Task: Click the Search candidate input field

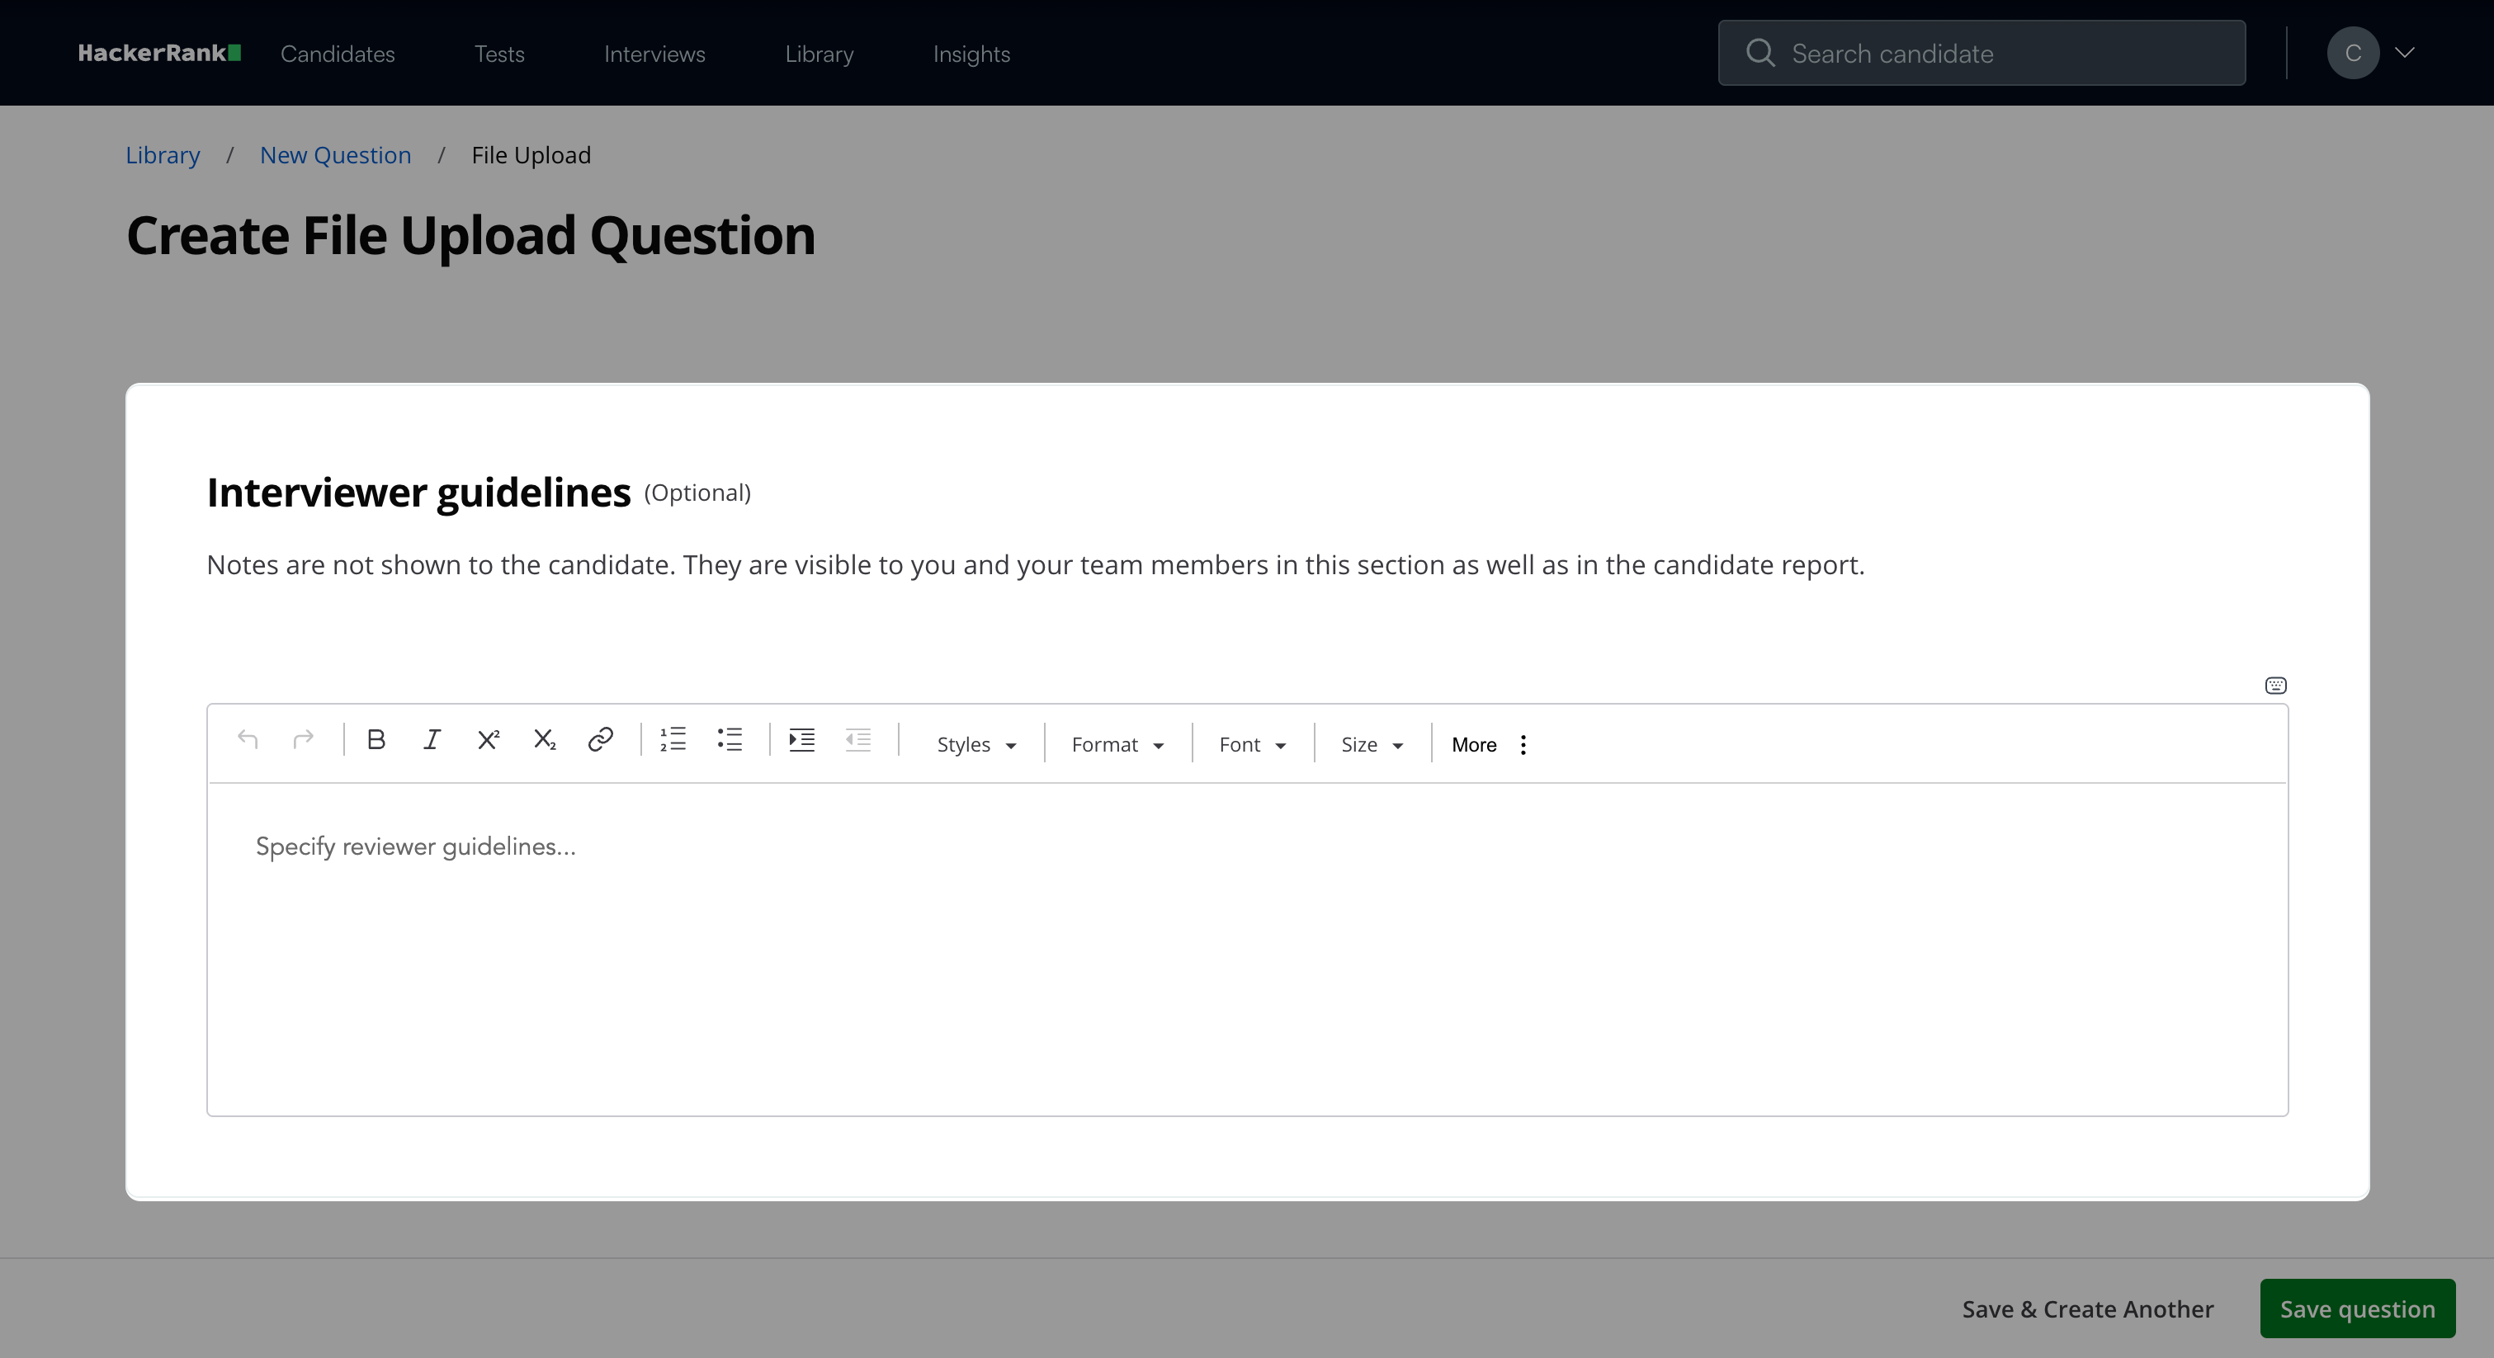Action: (x=1981, y=54)
